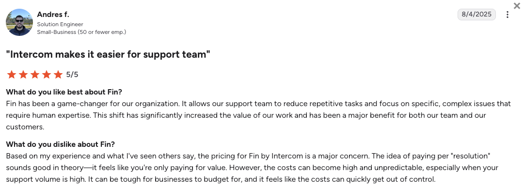Click the "What do you dislike about Fin?" heading
Image resolution: width=524 pixels, height=188 pixels.
point(61,144)
